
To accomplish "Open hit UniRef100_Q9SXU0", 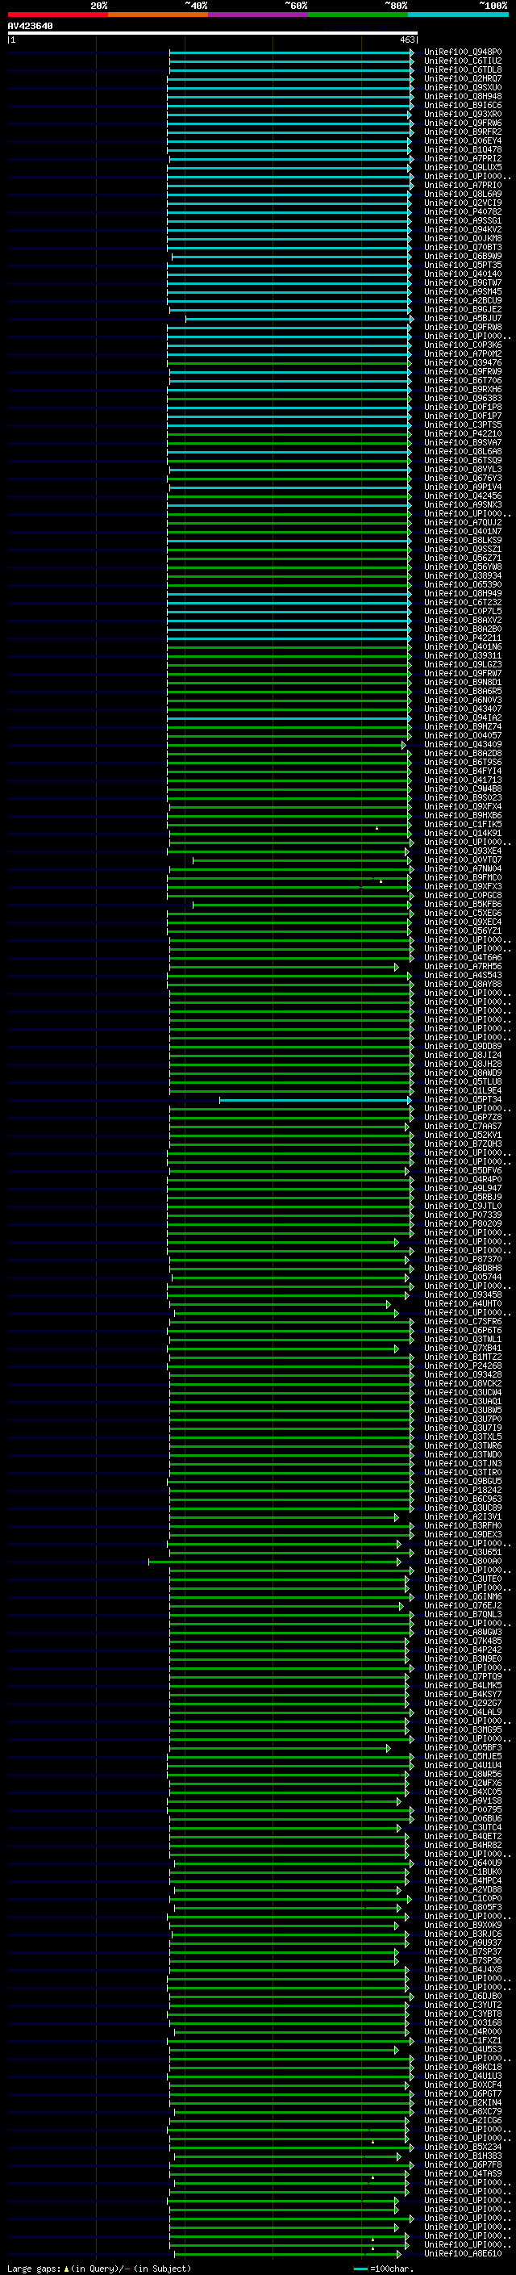I will click(463, 87).
